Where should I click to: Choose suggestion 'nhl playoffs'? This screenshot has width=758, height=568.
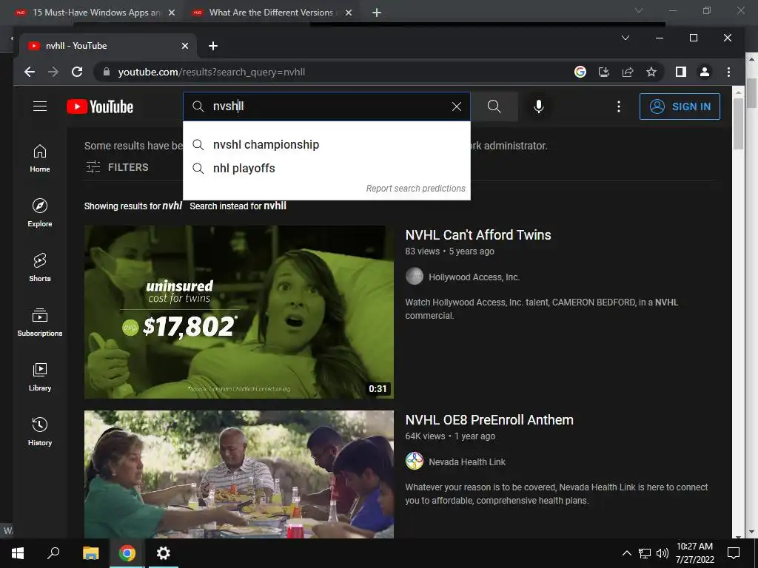tap(326, 168)
